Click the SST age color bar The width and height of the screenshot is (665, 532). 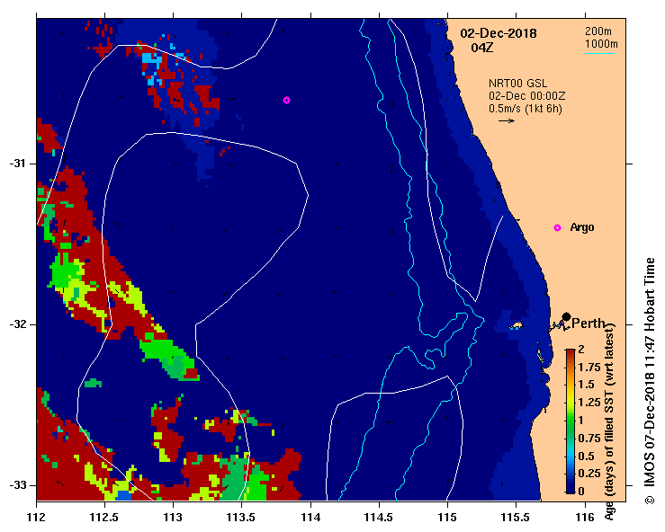point(571,421)
